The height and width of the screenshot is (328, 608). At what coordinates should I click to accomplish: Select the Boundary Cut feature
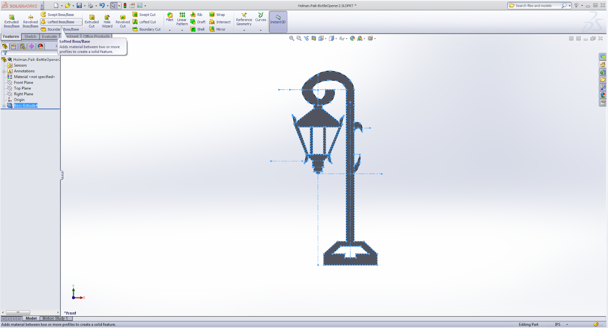[x=146, y=29]
